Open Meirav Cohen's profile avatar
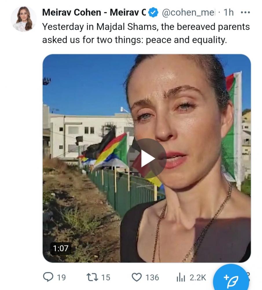This screenshot has width=262, height=290. [x=23, y=19]
